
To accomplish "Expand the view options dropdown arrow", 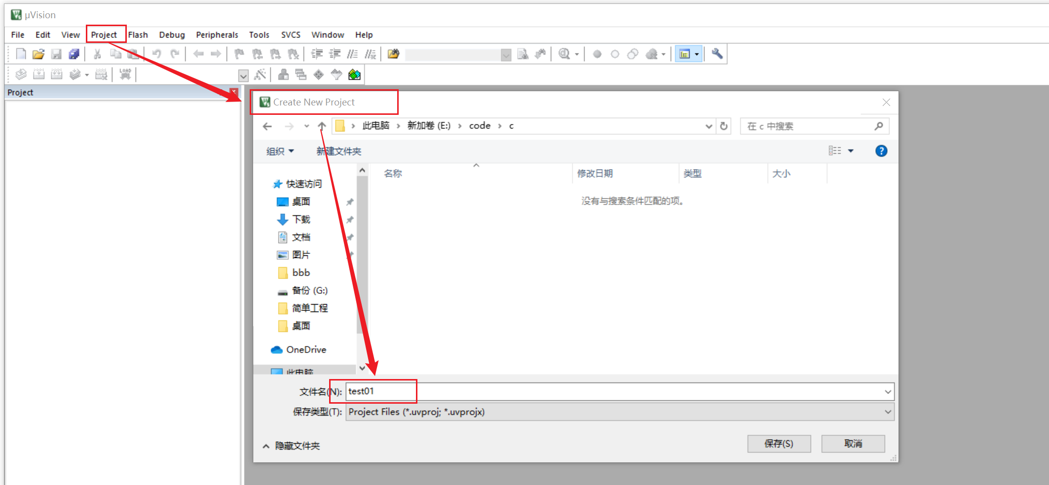I will (x=851, y=151).
